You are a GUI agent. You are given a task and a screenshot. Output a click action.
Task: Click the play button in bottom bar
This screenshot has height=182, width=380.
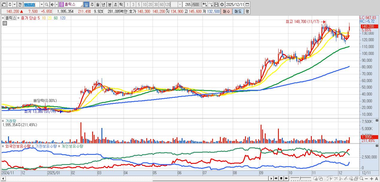(x=271, y=178)
